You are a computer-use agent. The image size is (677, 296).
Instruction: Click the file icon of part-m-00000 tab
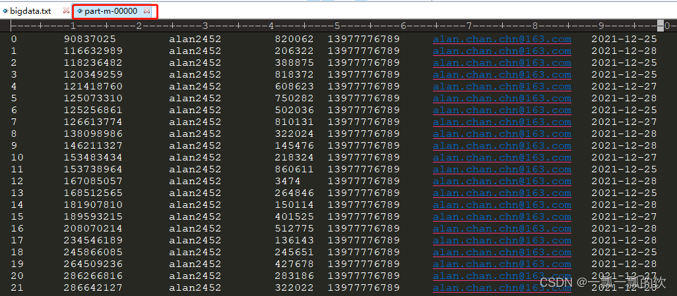click(80, 11)
